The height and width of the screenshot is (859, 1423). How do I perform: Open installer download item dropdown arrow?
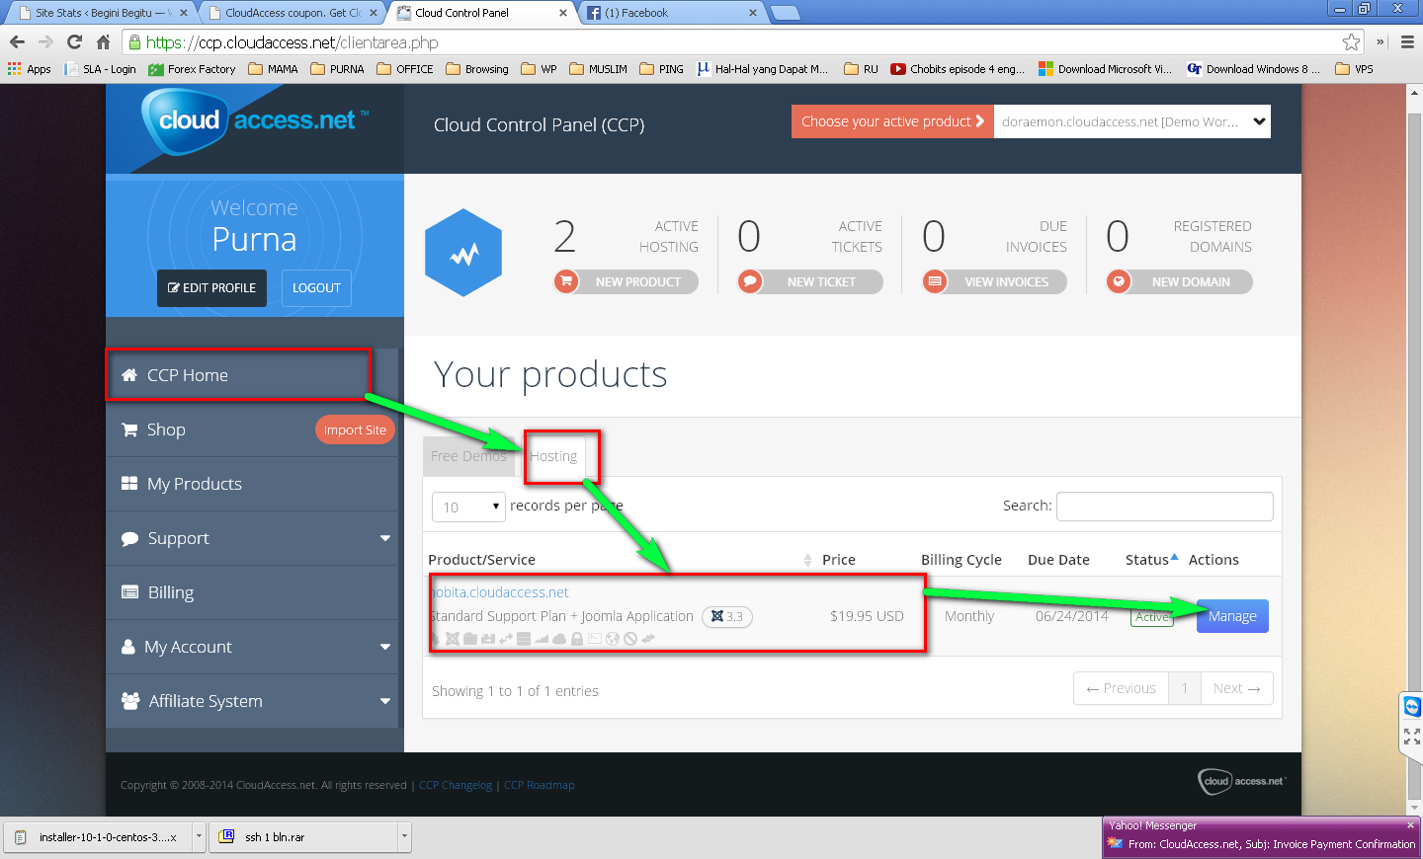(199, 836)
